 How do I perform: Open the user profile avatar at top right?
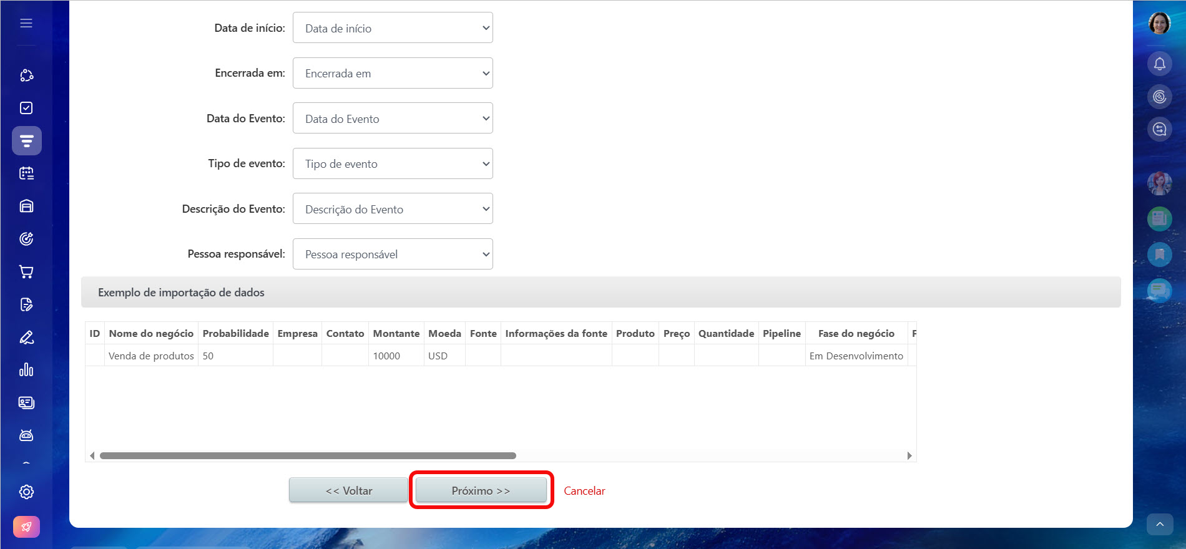point(1159,24)
